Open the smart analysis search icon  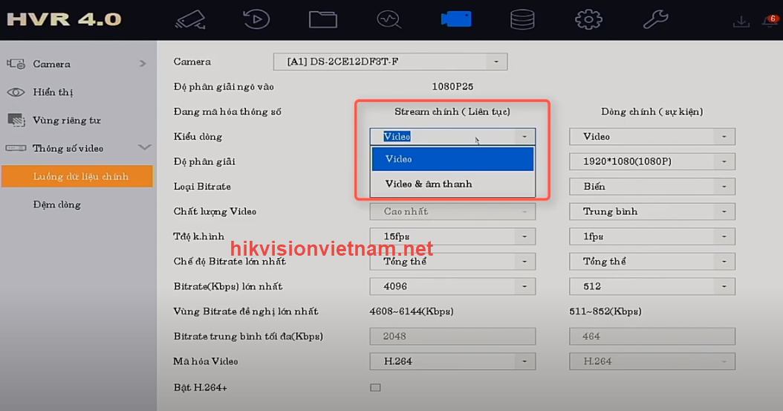pos(389,19)
